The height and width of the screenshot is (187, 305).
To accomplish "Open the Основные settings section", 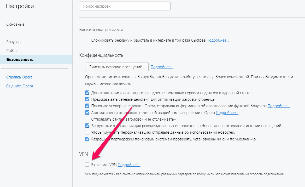I will point(15,24).
